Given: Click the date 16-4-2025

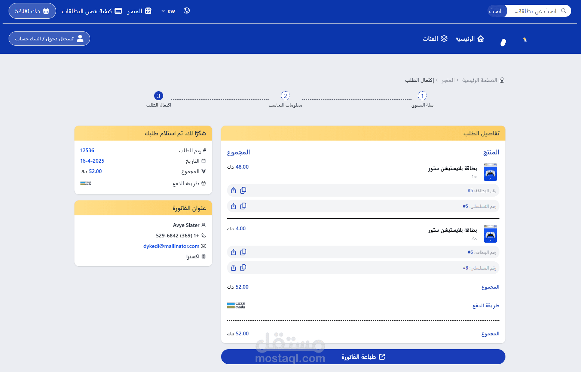Looking at the screenshot, I should tap(92, 161).
